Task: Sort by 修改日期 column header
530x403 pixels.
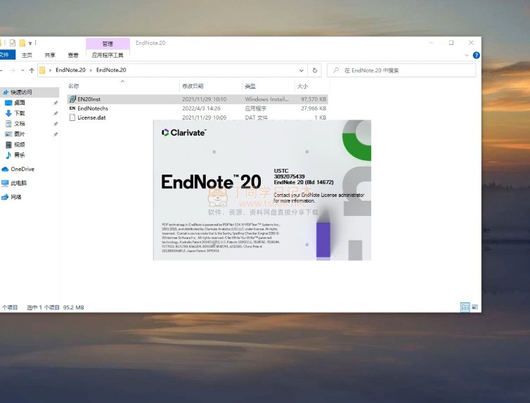Action: 193,87
